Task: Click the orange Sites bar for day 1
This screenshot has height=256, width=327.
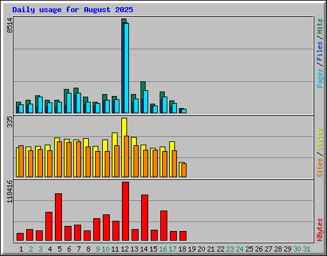Action: 21,161
